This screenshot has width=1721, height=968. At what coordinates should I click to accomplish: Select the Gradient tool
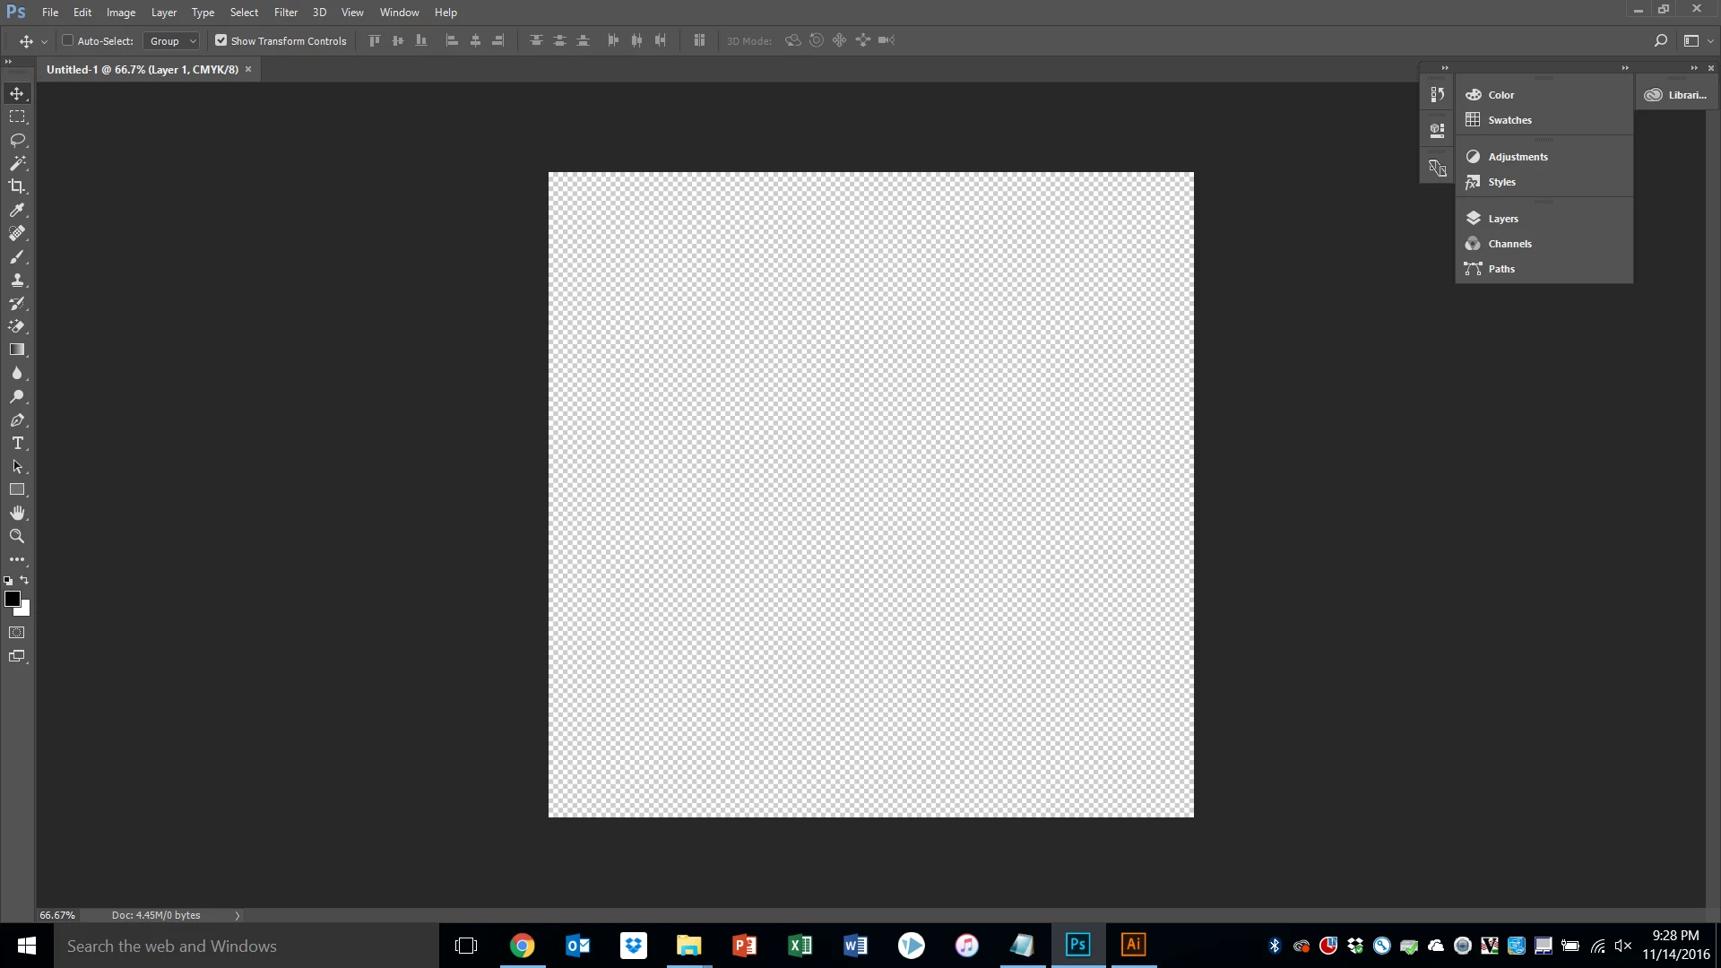click(x=17, y=350)
